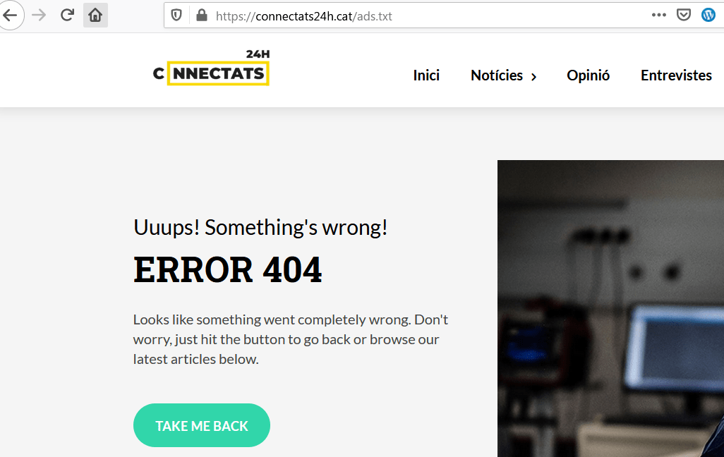Save page using the Pocket icon
This screenshot has width=724, height=457.
pos(683,16)
